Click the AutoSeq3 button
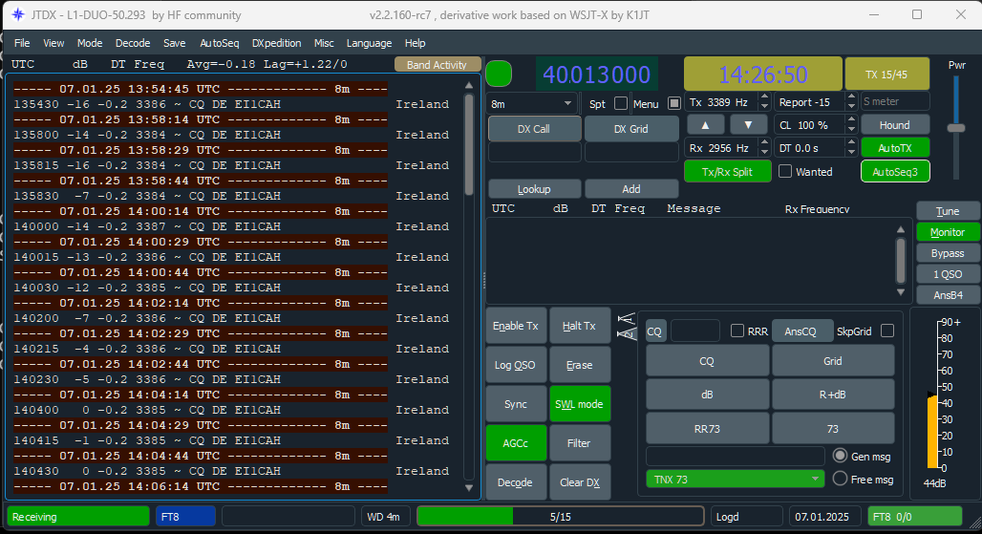 tap(895, 172)
